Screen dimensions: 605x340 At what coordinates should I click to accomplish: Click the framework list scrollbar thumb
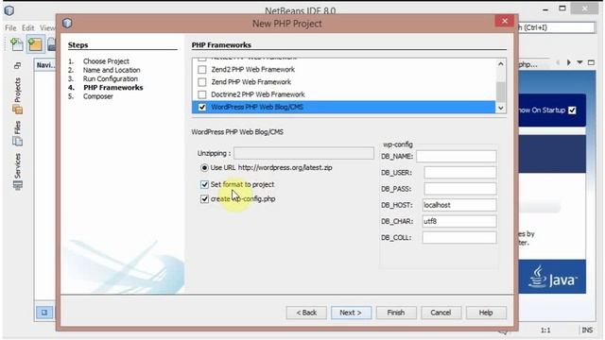tap(500, 92)
